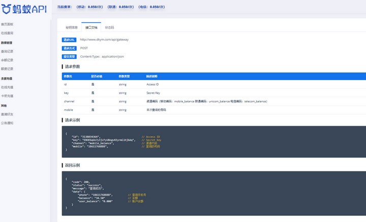Click the request URL http://www.dkym.com/api/gateway

point(104,40)
